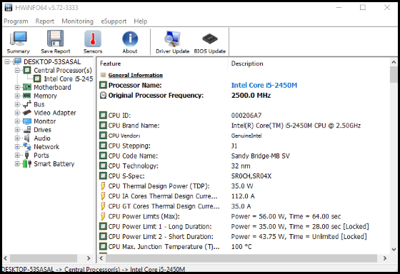Select the Intel Core i5-245 tree item
The height and width of the screenshot is (274, 400).
coord(69,78)
